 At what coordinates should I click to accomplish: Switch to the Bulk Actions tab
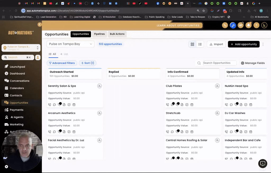[x=117, y=34]
